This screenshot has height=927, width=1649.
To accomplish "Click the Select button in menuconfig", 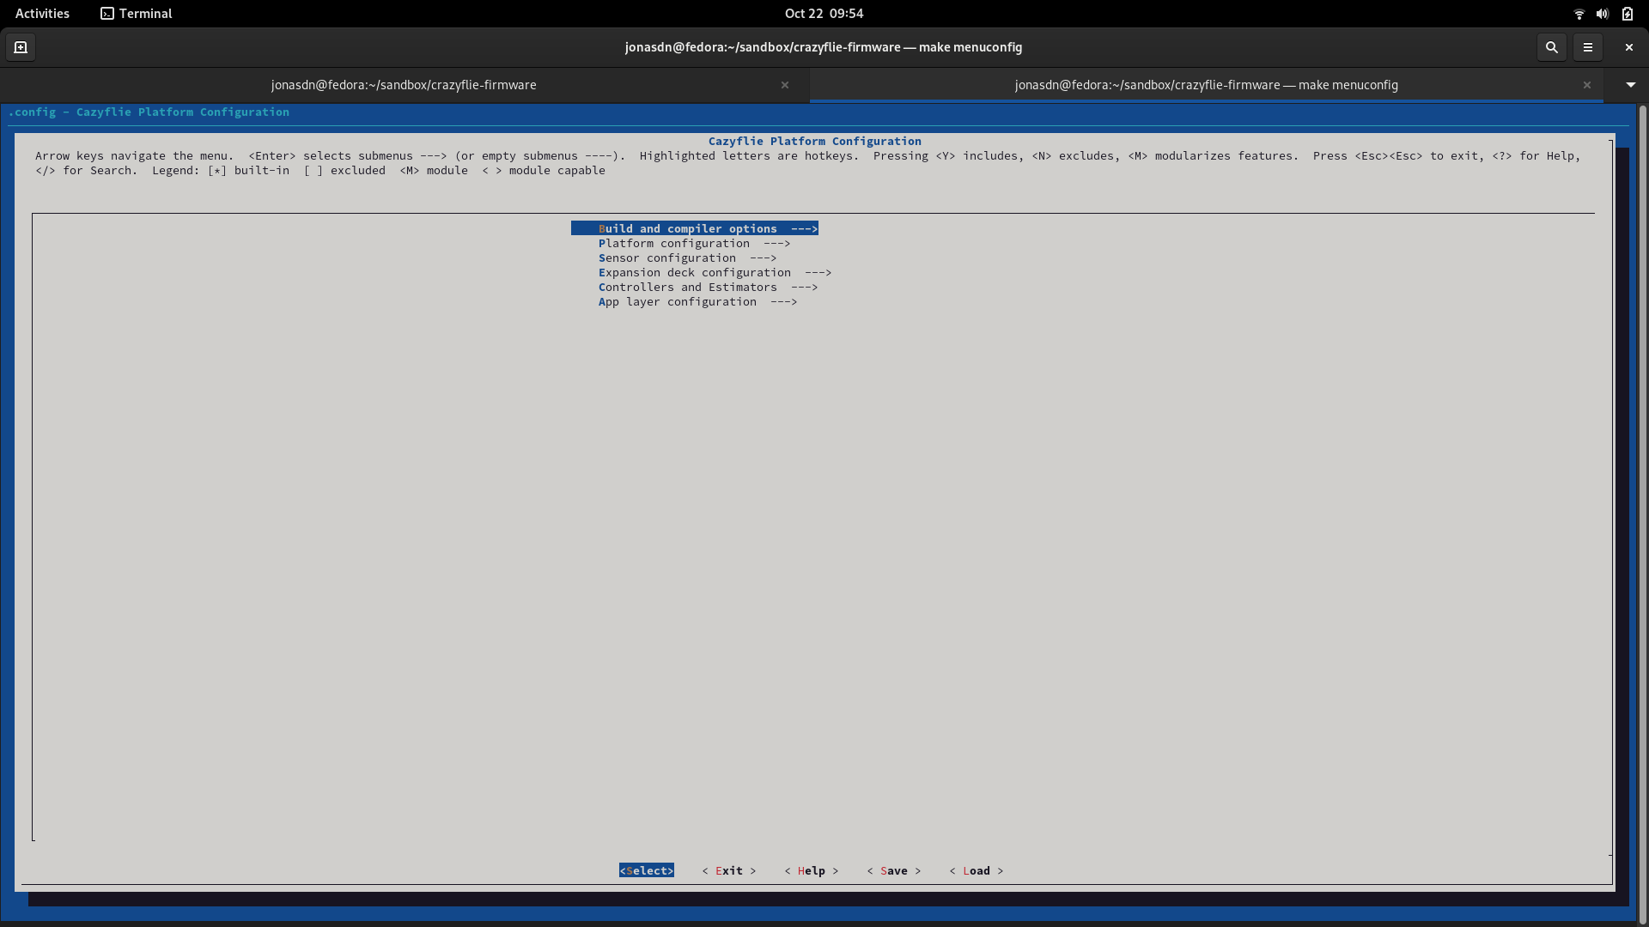I will (x=645, y=870).
